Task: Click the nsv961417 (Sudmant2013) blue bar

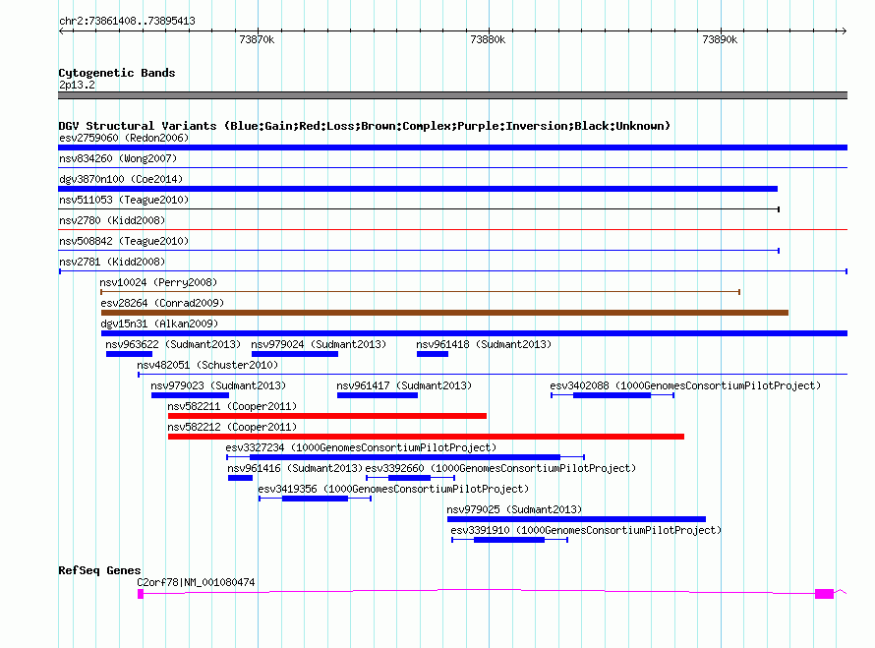Action: click(378, 395)
